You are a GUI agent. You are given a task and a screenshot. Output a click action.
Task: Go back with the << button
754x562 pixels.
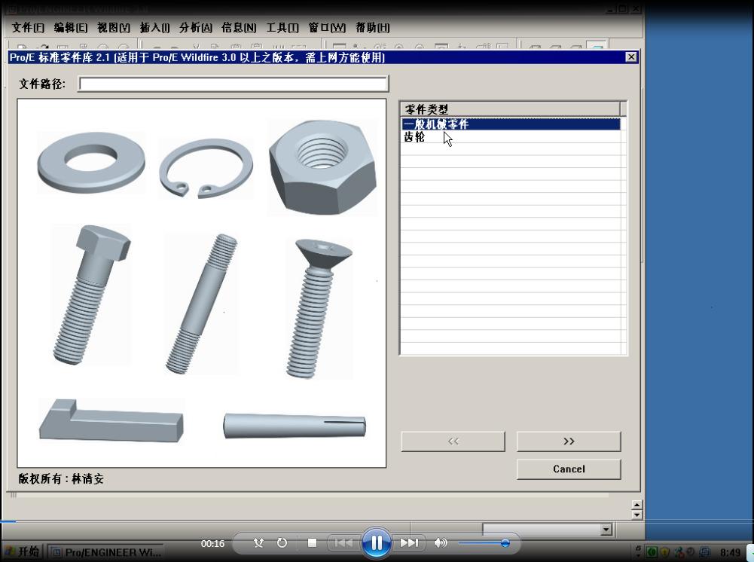click(453, 441)
